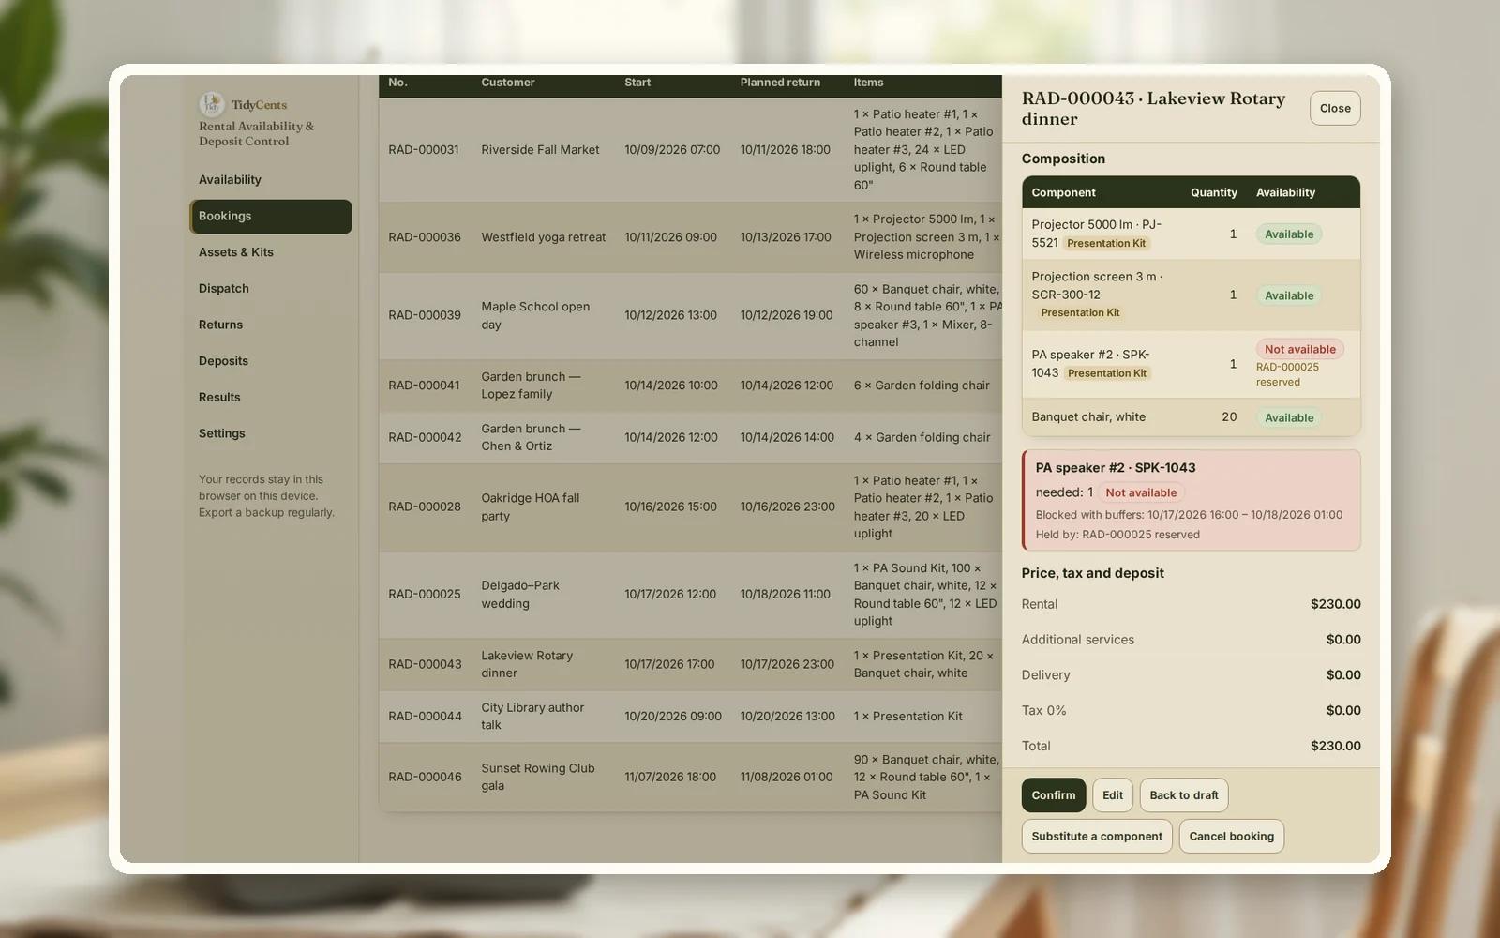1500x938 pixels.
Task: Click the Tax 0% line
Action: coord(1191,711)
